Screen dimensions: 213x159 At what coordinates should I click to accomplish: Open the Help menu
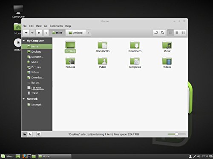pos(68,26)
